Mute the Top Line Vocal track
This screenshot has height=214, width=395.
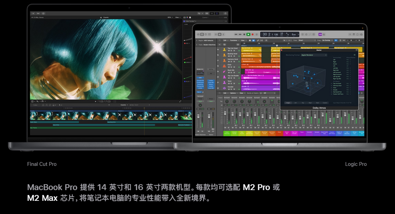pos(229,51)
